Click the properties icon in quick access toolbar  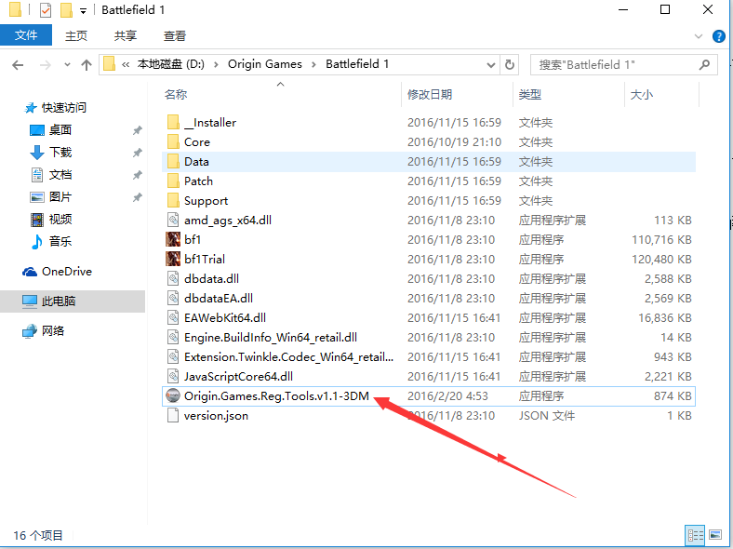coord(46,10)
